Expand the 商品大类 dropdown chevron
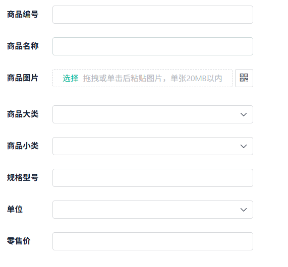Screen dimensions: 288x267 click(x=244, y=114)
